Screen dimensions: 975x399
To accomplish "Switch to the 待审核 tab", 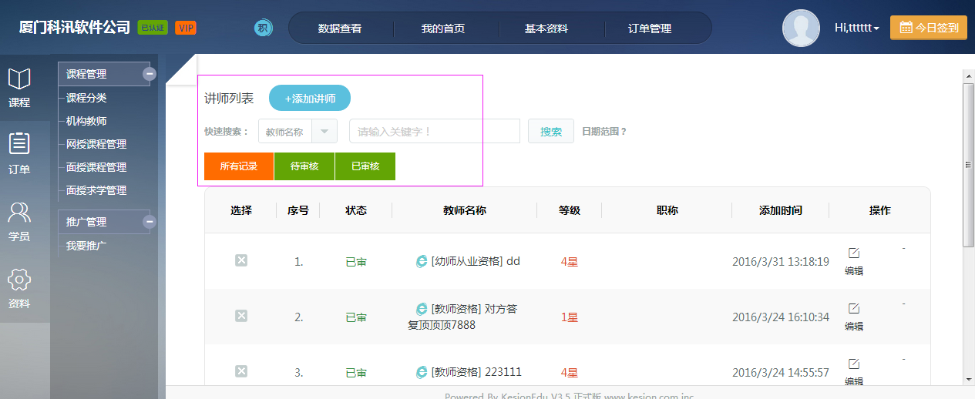I will click(x=304, y=166).
